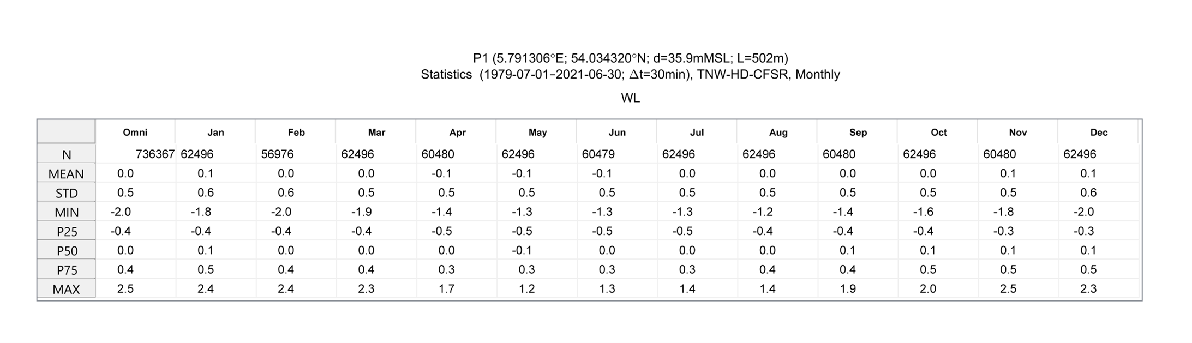Select the Sep column header
The width and height of the screenshot is (1192, 343).
tap(858, 132)
